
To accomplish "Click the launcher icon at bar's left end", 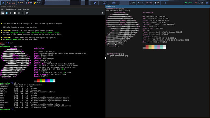I will 3,3.
